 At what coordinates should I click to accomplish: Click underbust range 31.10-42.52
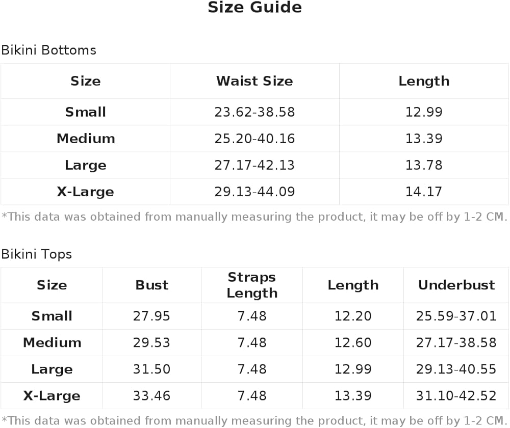tap(456, 396)
